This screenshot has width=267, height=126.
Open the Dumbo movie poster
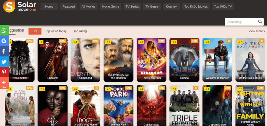coord(184,60)
